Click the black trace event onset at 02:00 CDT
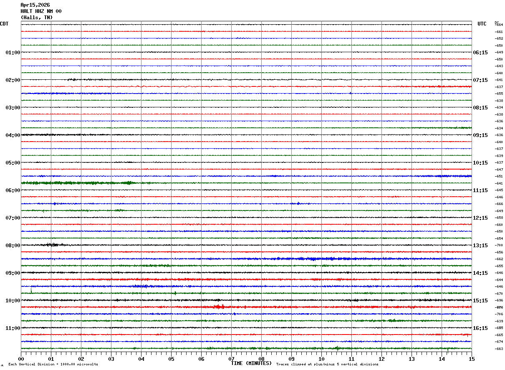Screen dimensions: 505x370 pos(72,79)
